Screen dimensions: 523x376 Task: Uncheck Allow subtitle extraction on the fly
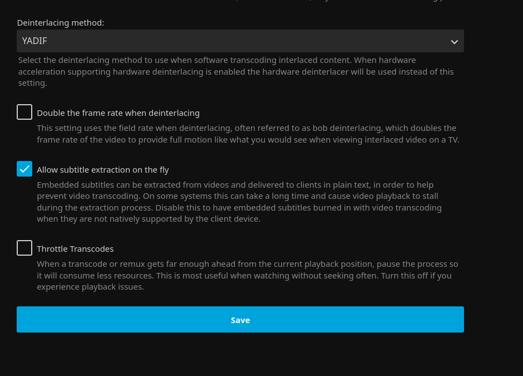click(24, 169)
